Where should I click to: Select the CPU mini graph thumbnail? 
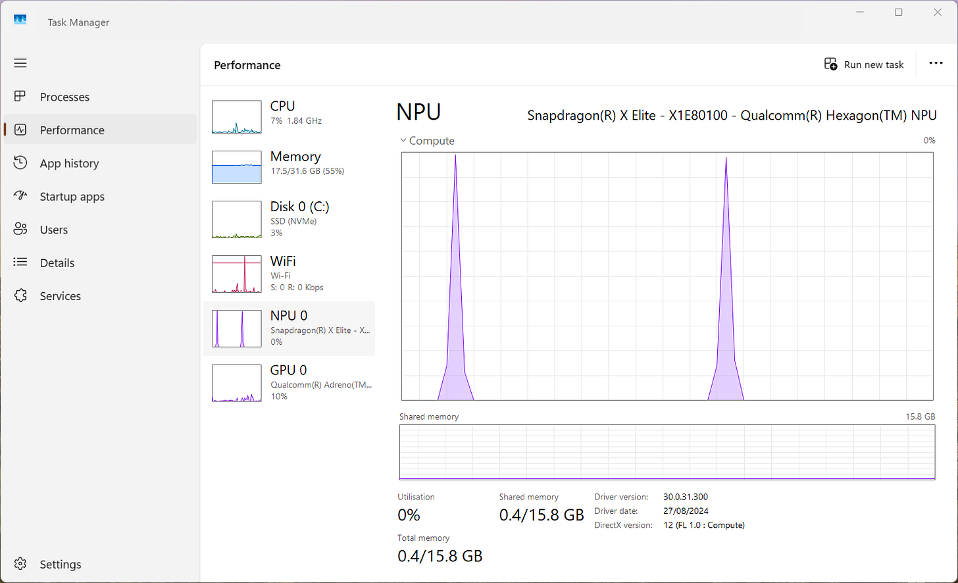(x=237, y=117)
